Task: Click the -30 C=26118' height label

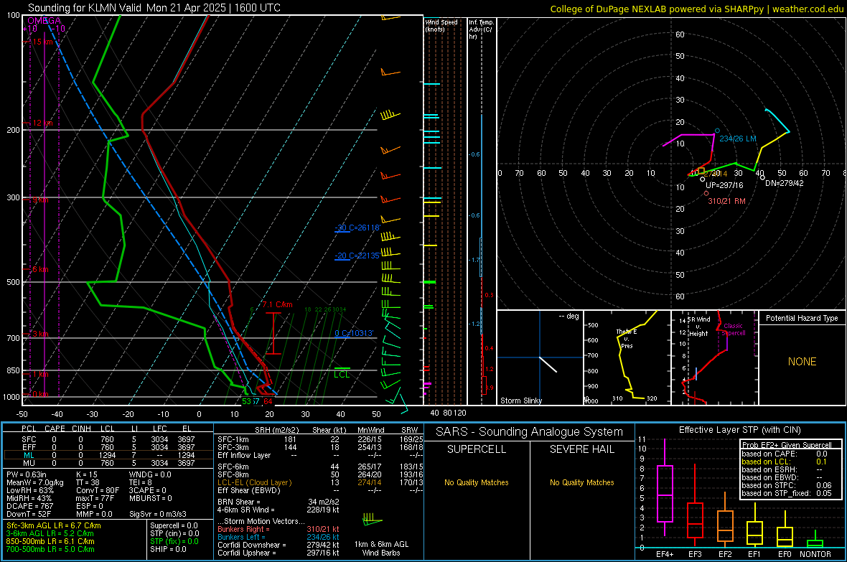Action: [x=357, y=228]
